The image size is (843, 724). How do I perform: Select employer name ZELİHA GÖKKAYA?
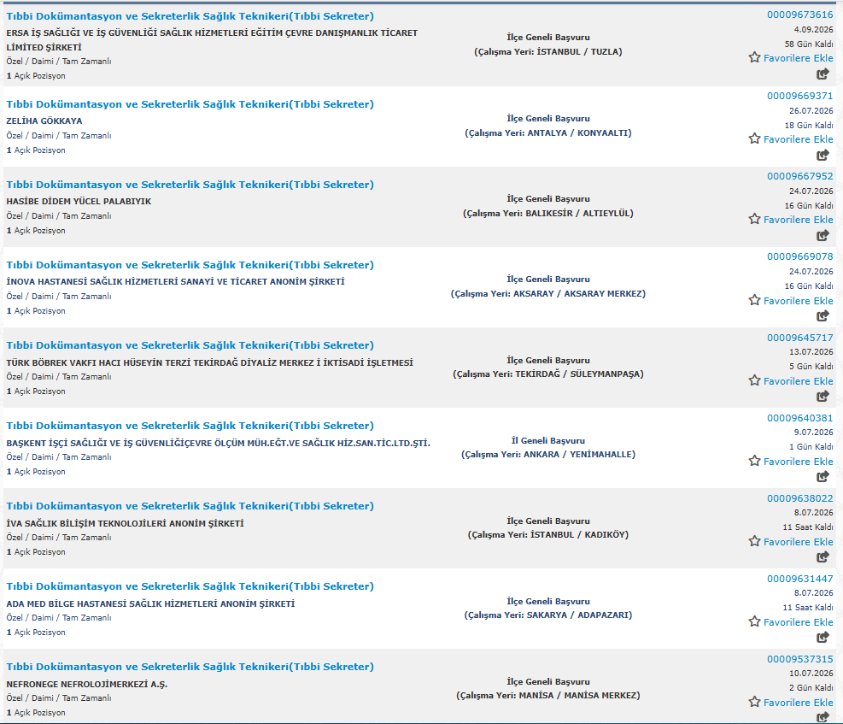(x=44, y=121)
